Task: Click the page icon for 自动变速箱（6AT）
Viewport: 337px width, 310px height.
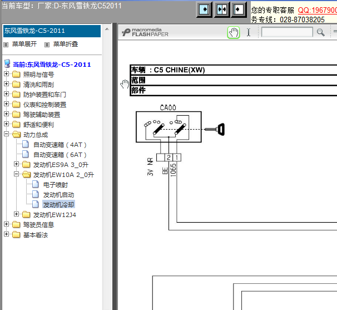Action: click(x=26, y=154)
